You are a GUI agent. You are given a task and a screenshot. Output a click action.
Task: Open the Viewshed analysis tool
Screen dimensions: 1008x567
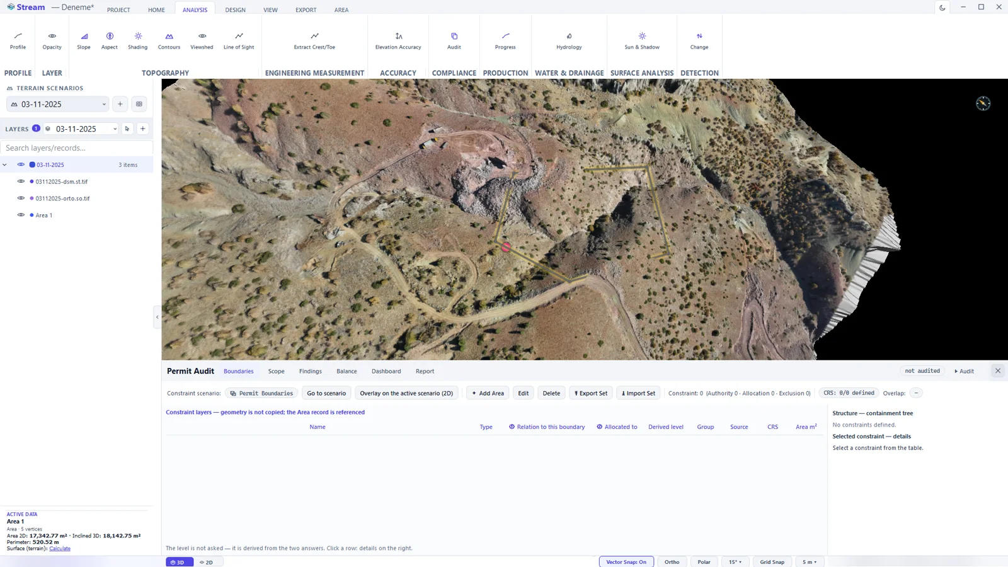point(202,40)
